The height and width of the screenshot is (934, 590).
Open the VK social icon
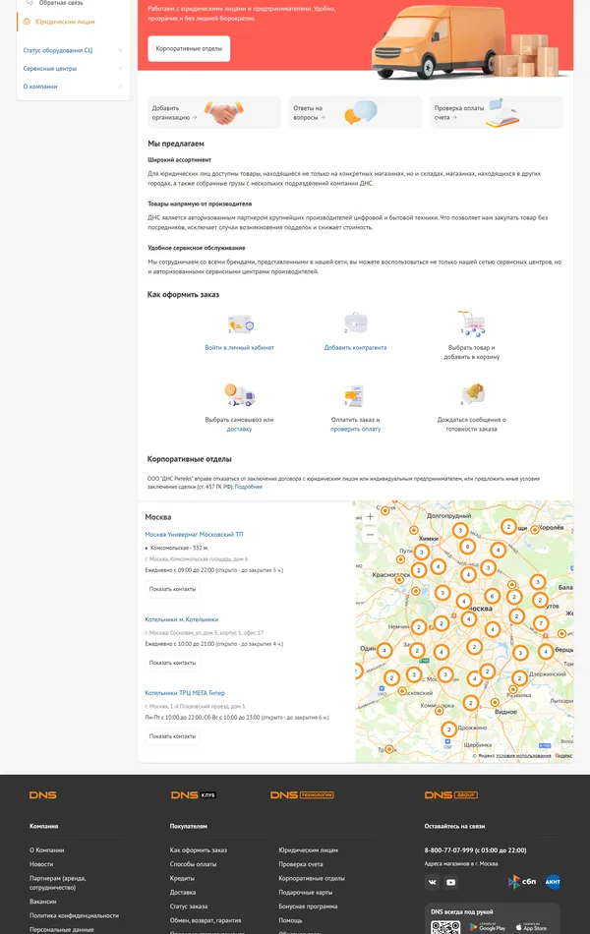pyautogui.click(x=432, y=882)
